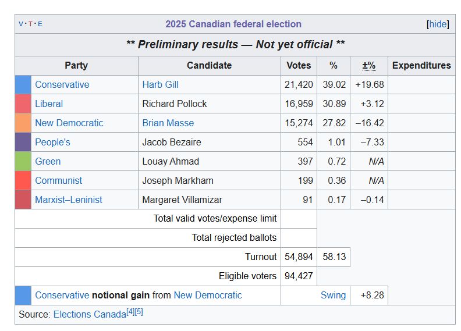Open 2025 Canadian federal election title link
This screenshot has height=331, width=461.
(x=233, y=24)
